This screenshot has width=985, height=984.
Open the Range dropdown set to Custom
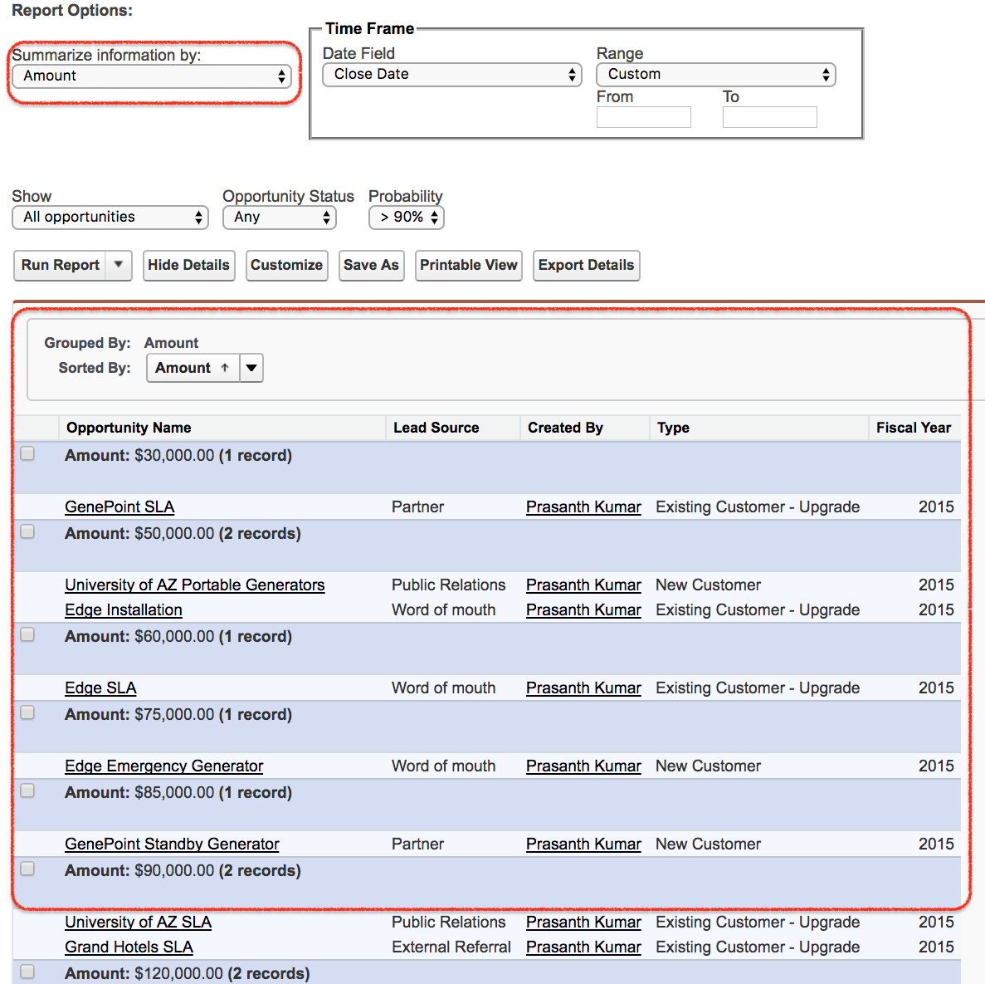(x=715, y=75)
